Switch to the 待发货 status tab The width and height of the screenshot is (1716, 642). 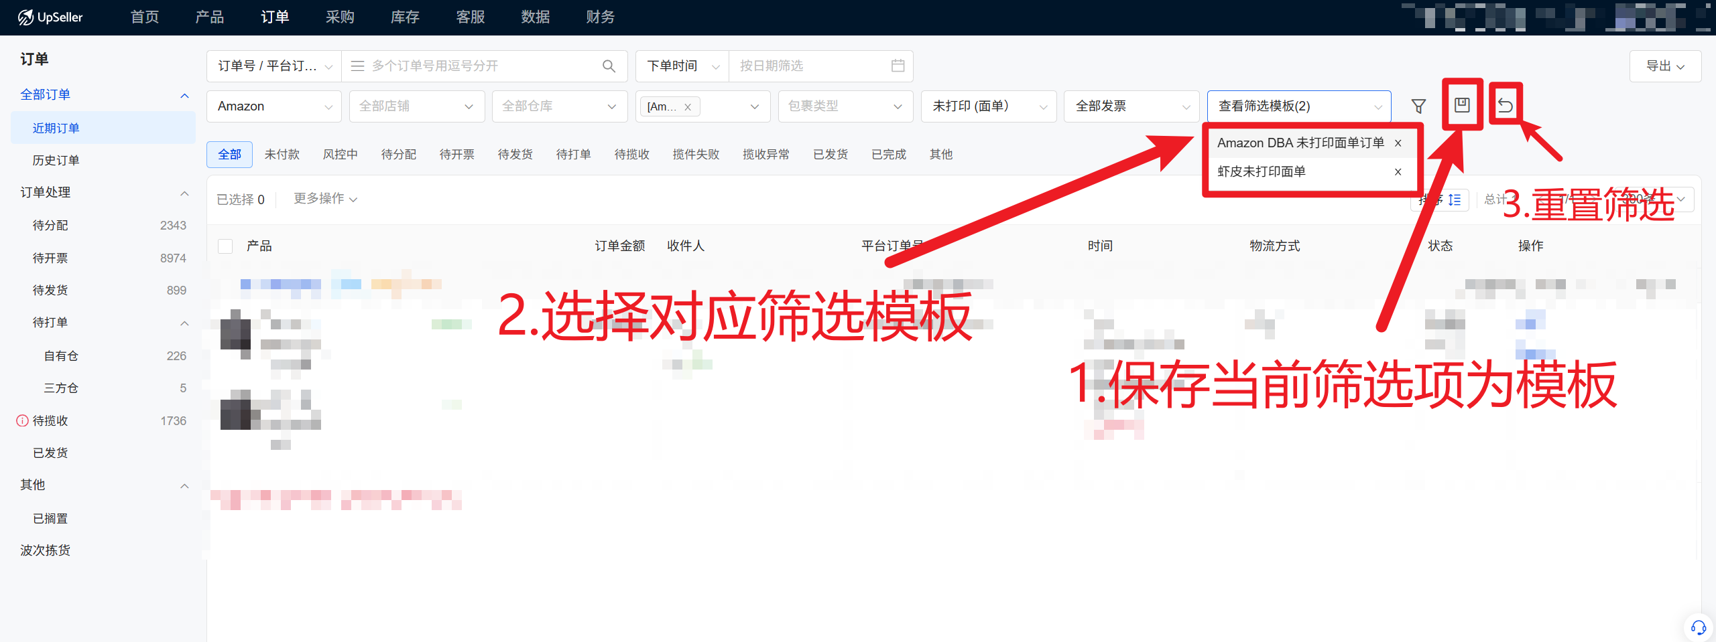(515, 155)
